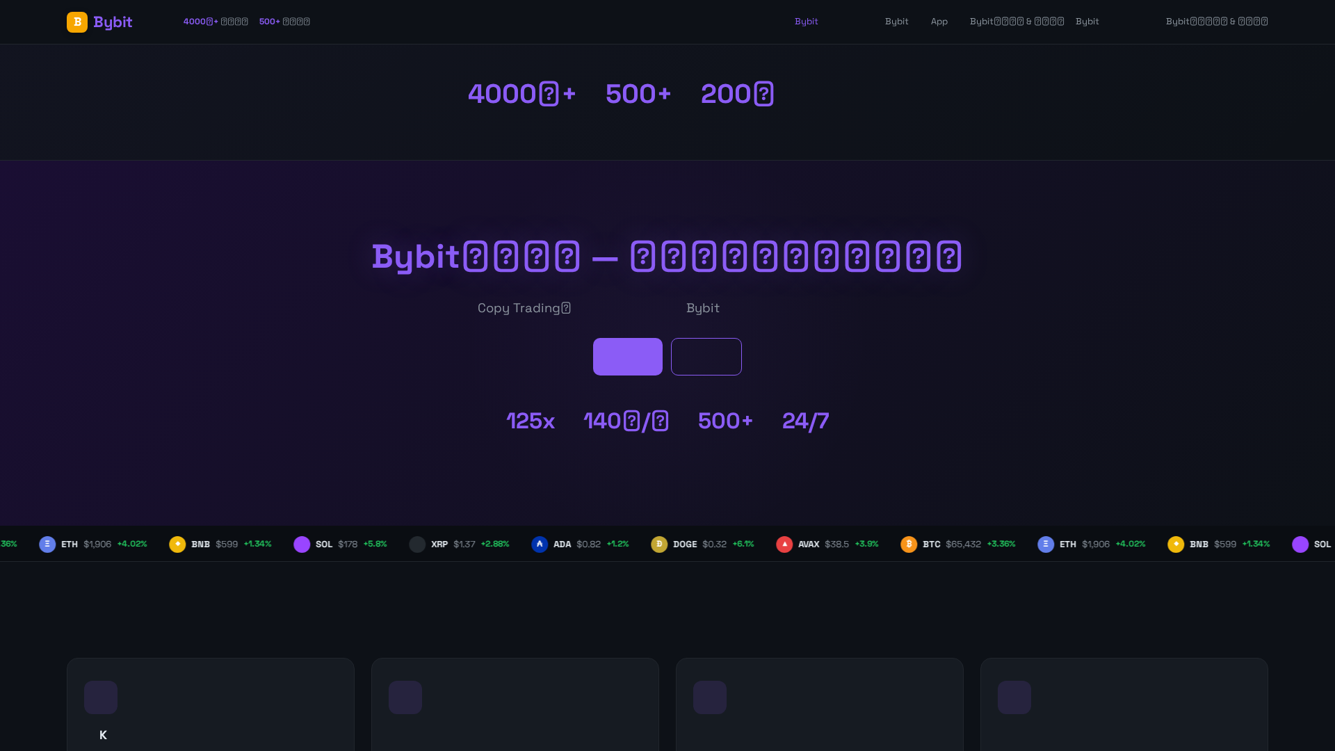Click the outlined secondary button

pyautogui.click(x=706, y=356)
